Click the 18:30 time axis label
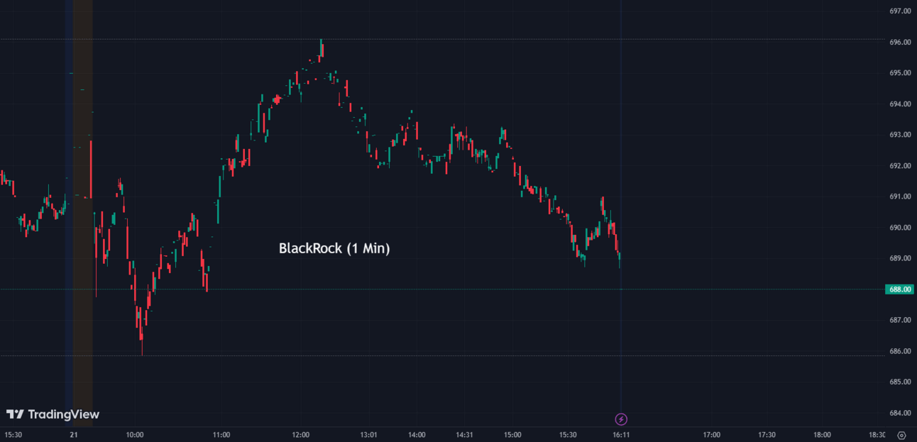 (x=877, y=435)
